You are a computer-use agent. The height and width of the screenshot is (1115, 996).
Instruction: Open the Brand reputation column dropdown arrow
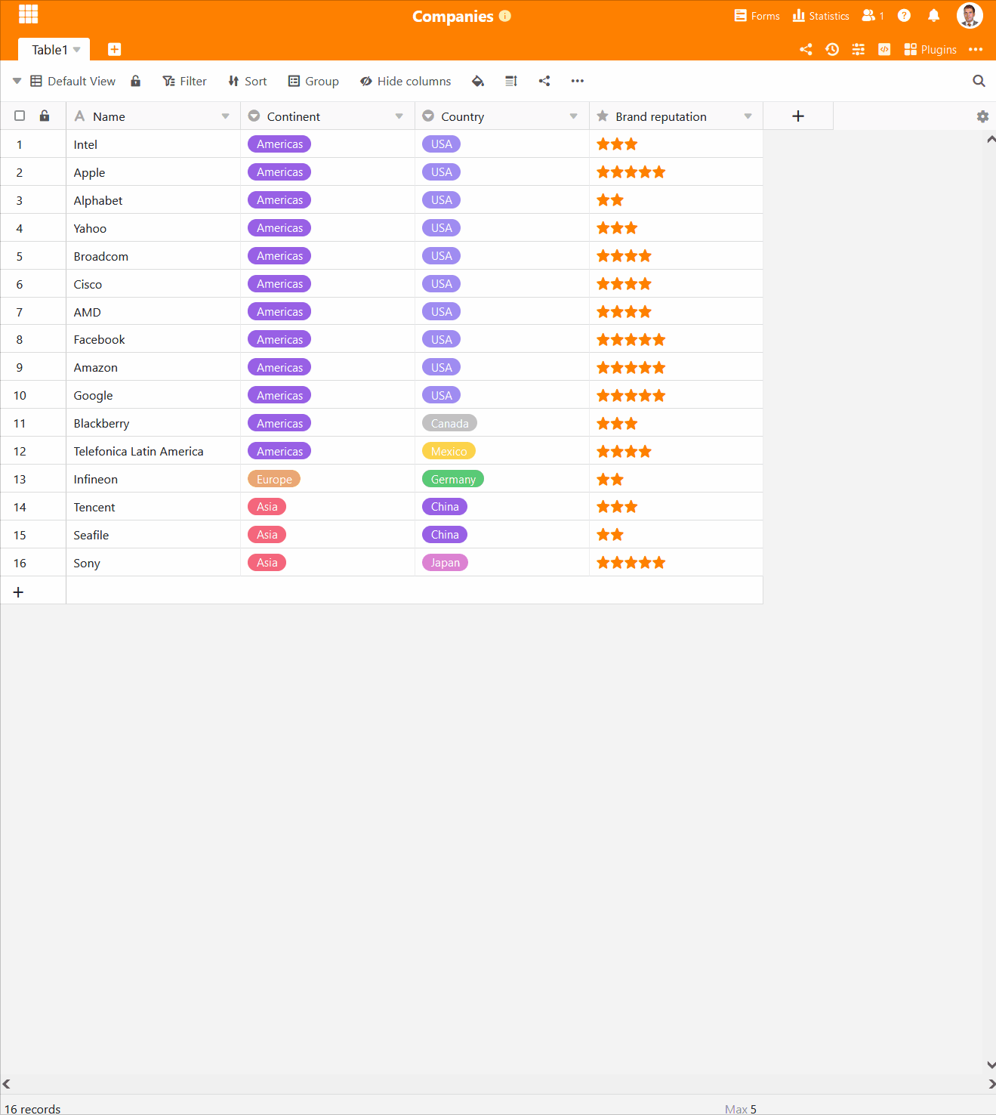point(748,116)
